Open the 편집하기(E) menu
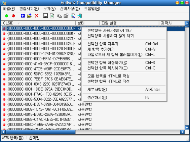Viewport: 190px width, 142px height. tap(29, 9)
